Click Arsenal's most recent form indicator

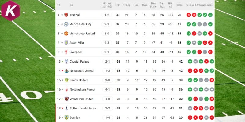(210, 15)
